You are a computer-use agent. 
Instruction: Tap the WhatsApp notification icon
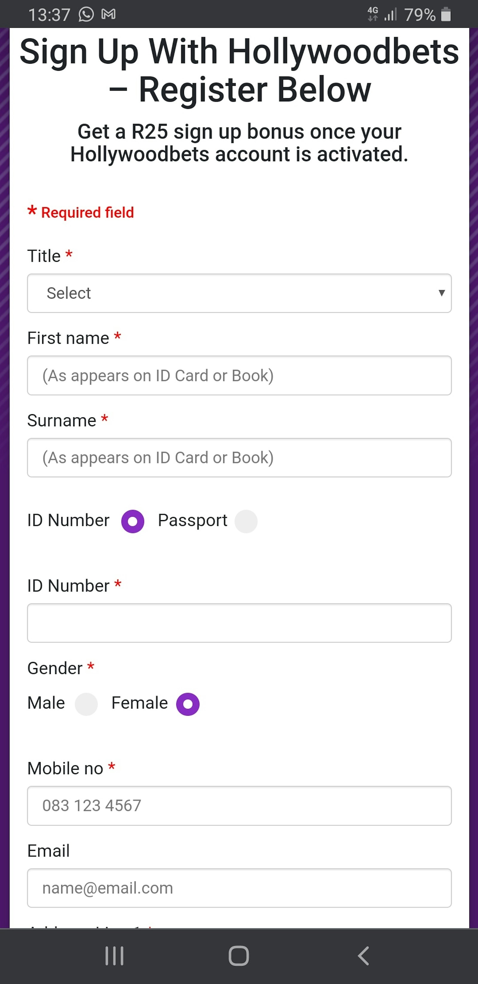86,15
